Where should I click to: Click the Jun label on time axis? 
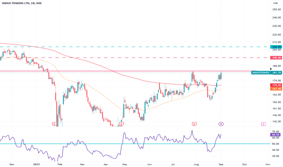pos(149,164)
